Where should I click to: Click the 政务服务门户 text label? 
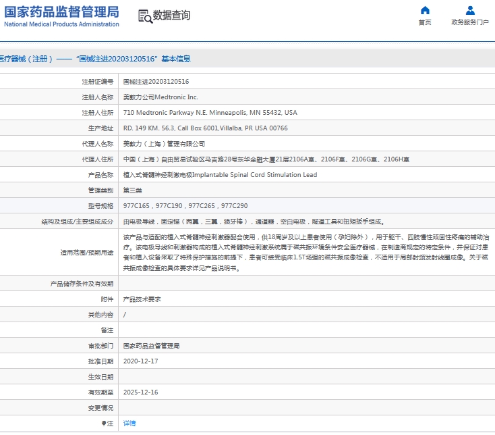[x=470, y=22]
